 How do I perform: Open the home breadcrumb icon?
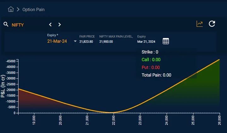point(11,9)
